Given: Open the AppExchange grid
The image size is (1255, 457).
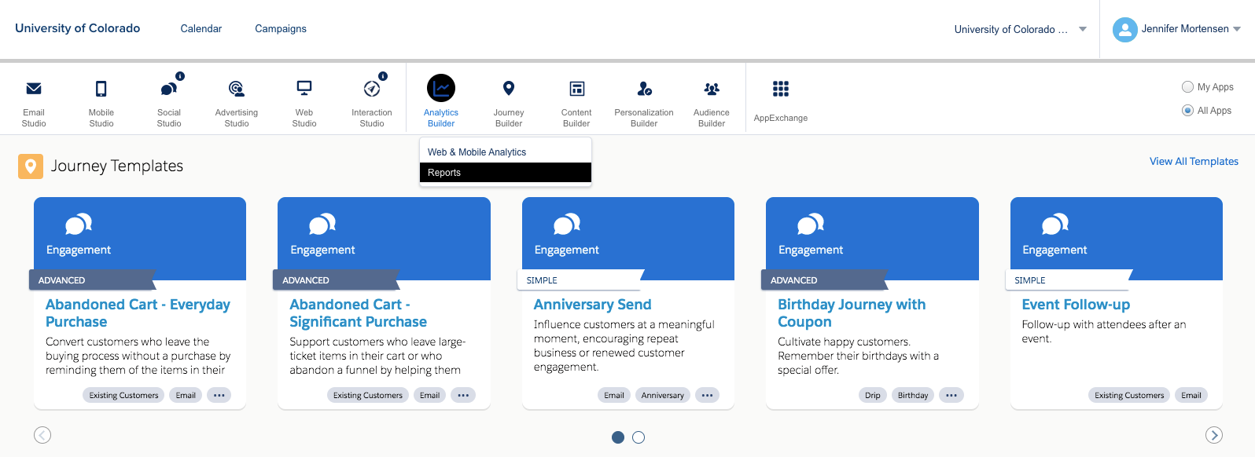Looking at the screenshot, I should click(x=781, y=89).
